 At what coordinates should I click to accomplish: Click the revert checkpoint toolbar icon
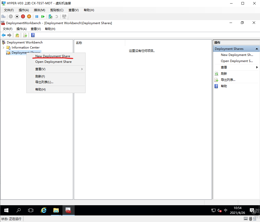click(x=57, y=16)
